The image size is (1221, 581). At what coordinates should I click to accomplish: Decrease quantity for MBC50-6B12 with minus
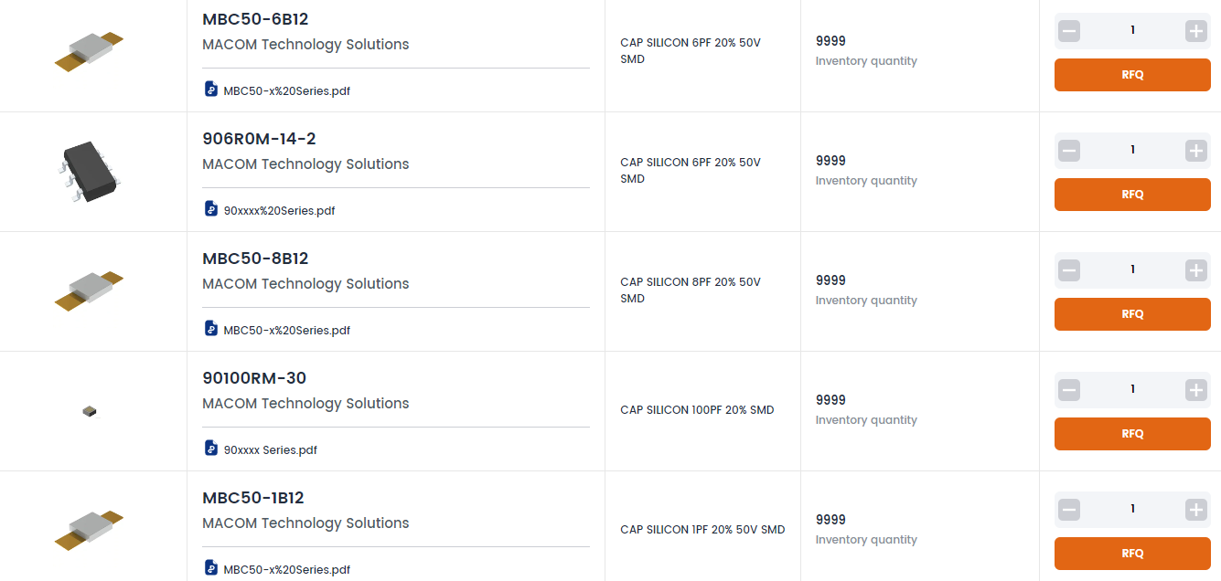click(x=1069, y=31)
